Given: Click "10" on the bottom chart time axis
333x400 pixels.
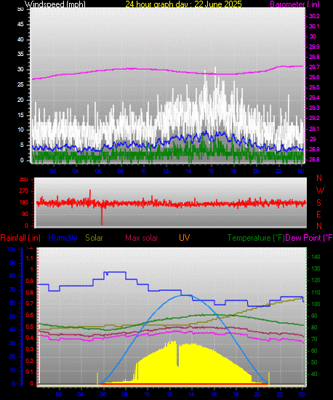Looking at the screenshot, I should [x=147, y=394].
